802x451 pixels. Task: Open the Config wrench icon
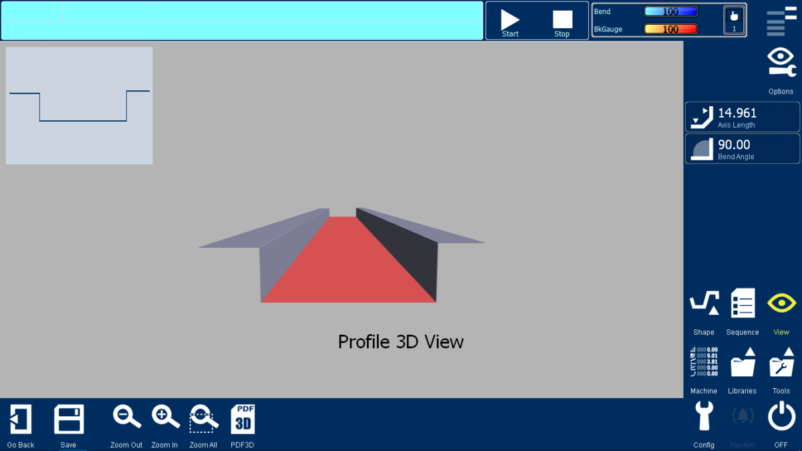pyautogui.click(x=704, y=416)
